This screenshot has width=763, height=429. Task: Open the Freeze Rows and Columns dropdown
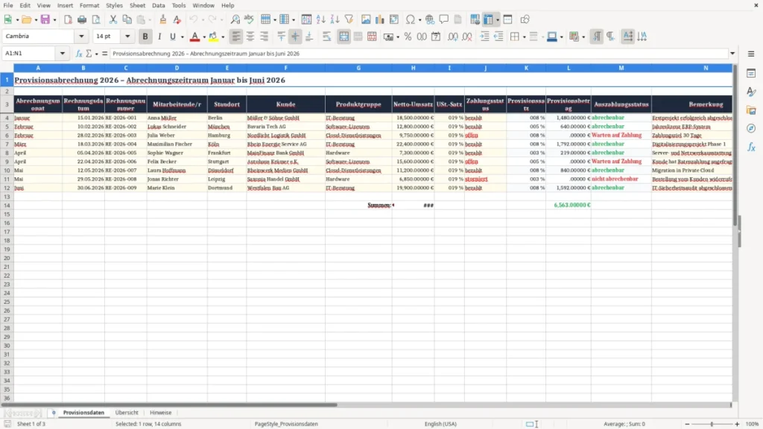pyautogui.click(x=497, y=20)
